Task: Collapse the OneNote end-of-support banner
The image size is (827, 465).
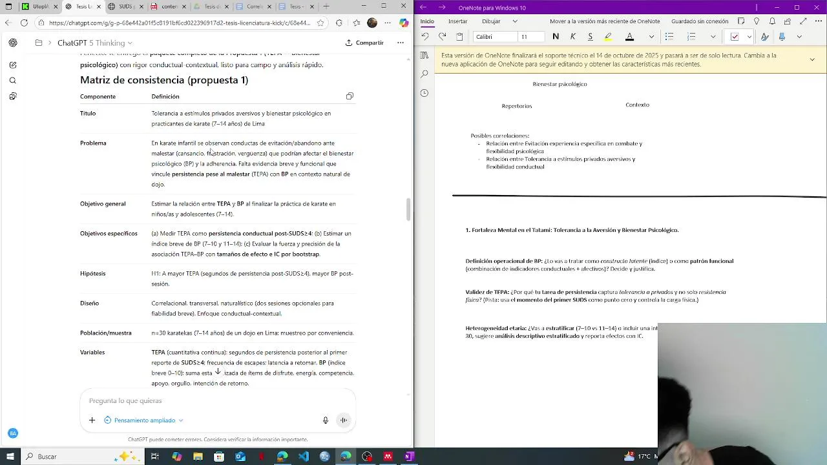Action: click(812, 59)
